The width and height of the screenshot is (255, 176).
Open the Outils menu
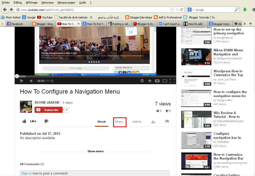point(83,3)
